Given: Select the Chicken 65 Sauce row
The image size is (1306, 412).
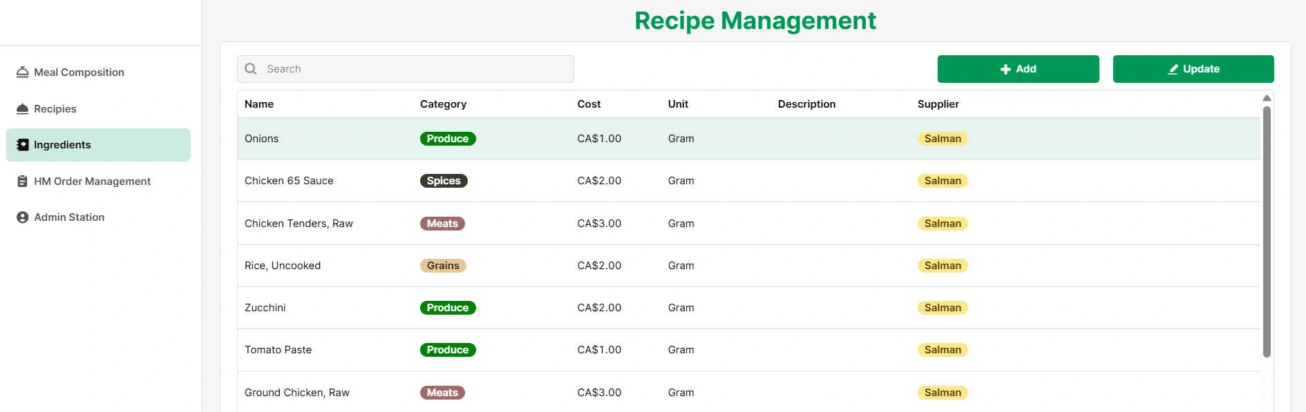Looking at the screenshot, I should tap(749, 181).
